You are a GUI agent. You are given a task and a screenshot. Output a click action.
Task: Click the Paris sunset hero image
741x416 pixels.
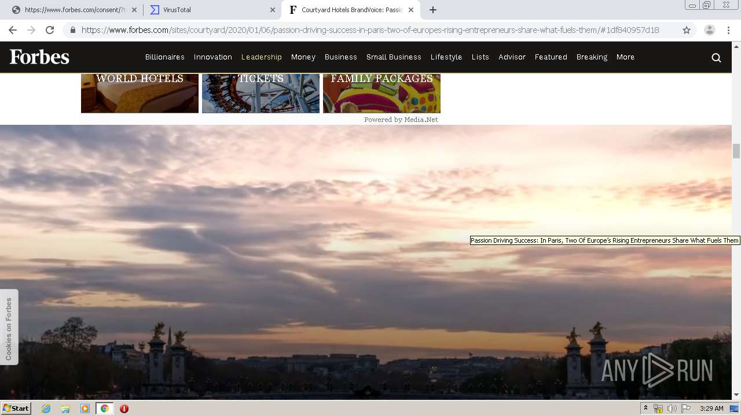pos(366,262)
